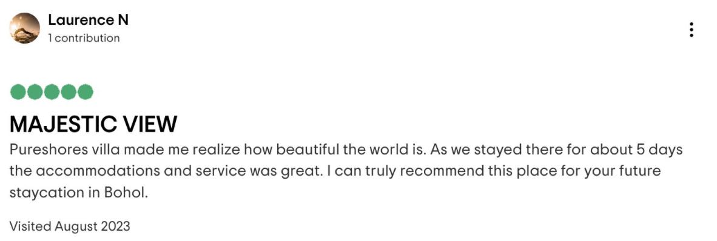
Task: Click Laurence N's profile avatar
Action: tap(24, 28)
